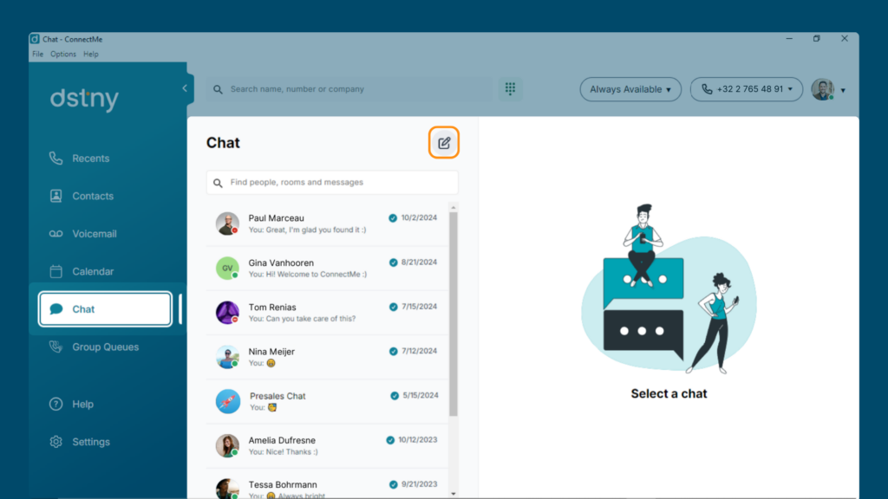
Task: Click message "You: Can you take care of this?"
Action: point(303,319)
